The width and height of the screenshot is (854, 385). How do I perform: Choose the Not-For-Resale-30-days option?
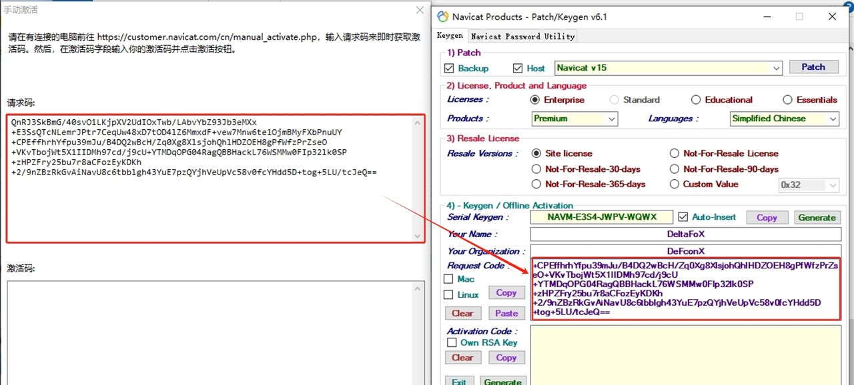[536, 169]
